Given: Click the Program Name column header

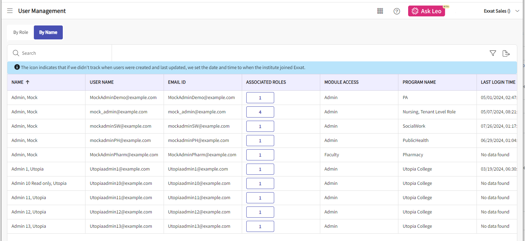Looking at the screenshot, I should (419, 82).
